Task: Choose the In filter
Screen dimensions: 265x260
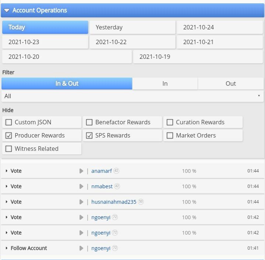Action: [165, 83]
